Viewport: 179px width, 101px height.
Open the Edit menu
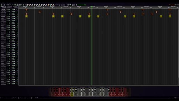click(x=3, y=3)
